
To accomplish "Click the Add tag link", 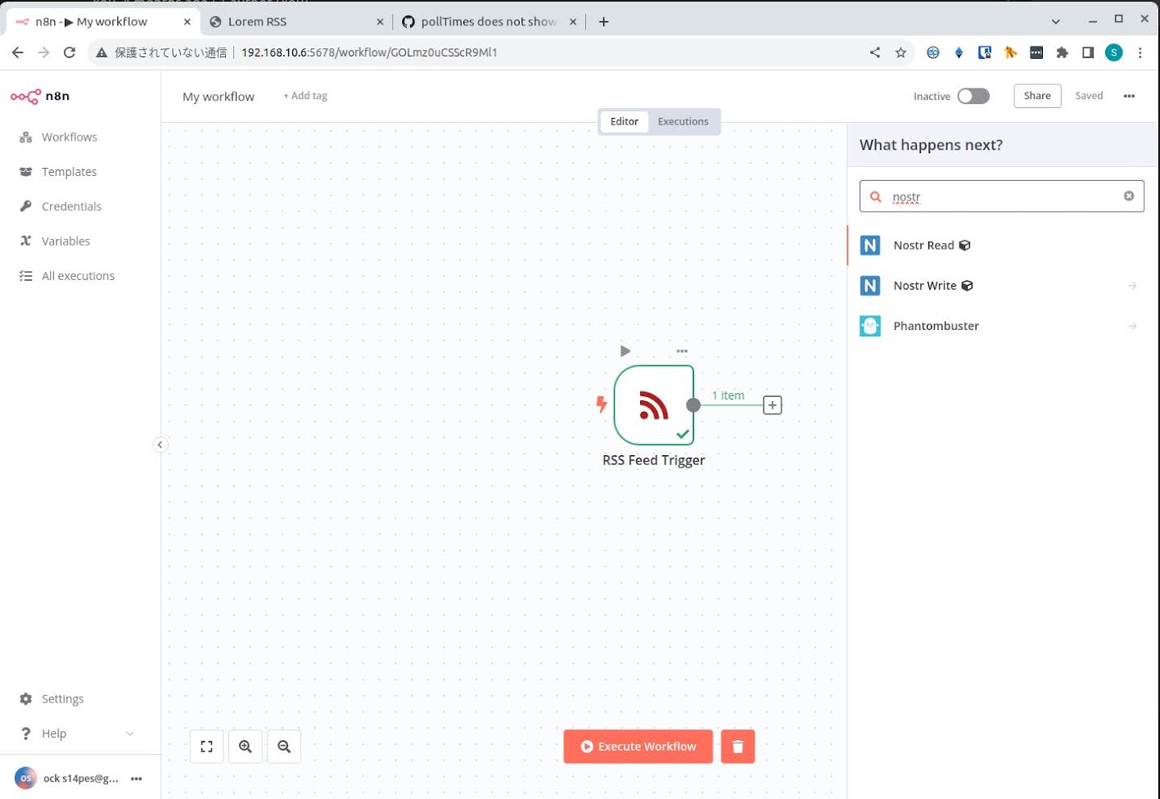I will tap(305, 96).
